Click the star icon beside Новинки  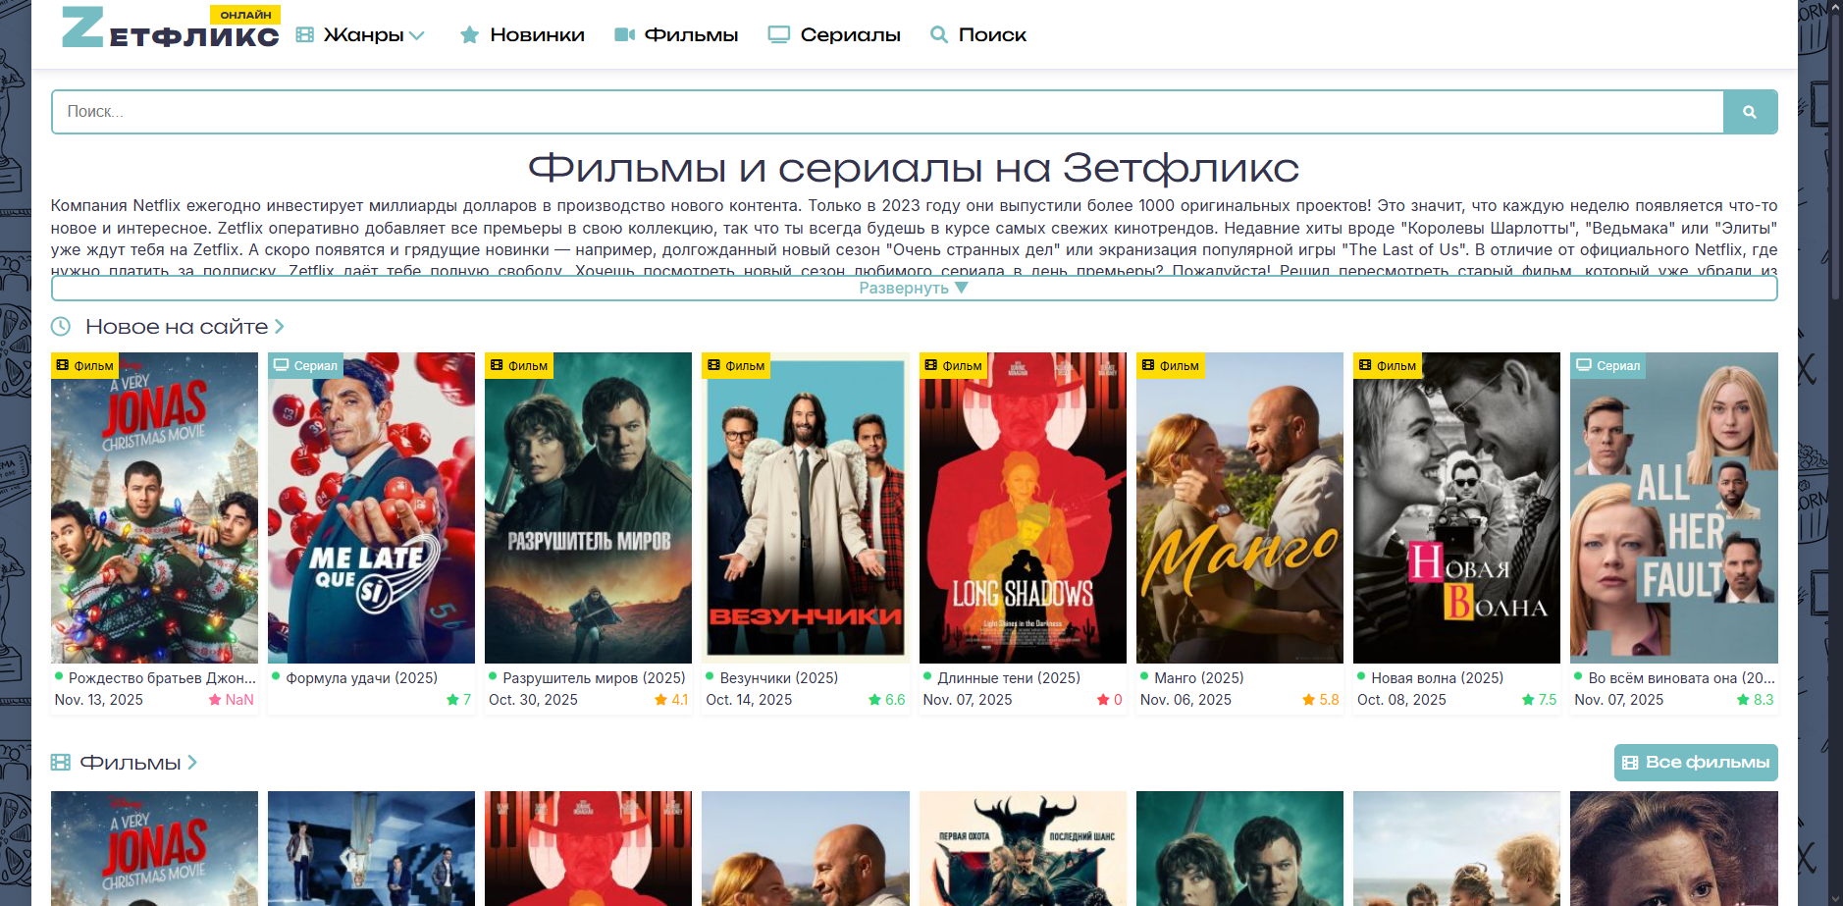coord(470,35)
